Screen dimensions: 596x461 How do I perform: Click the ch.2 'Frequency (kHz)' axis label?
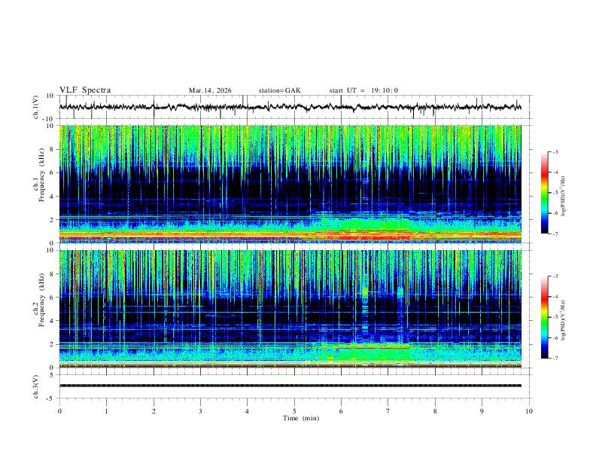[x=41, y=299]
